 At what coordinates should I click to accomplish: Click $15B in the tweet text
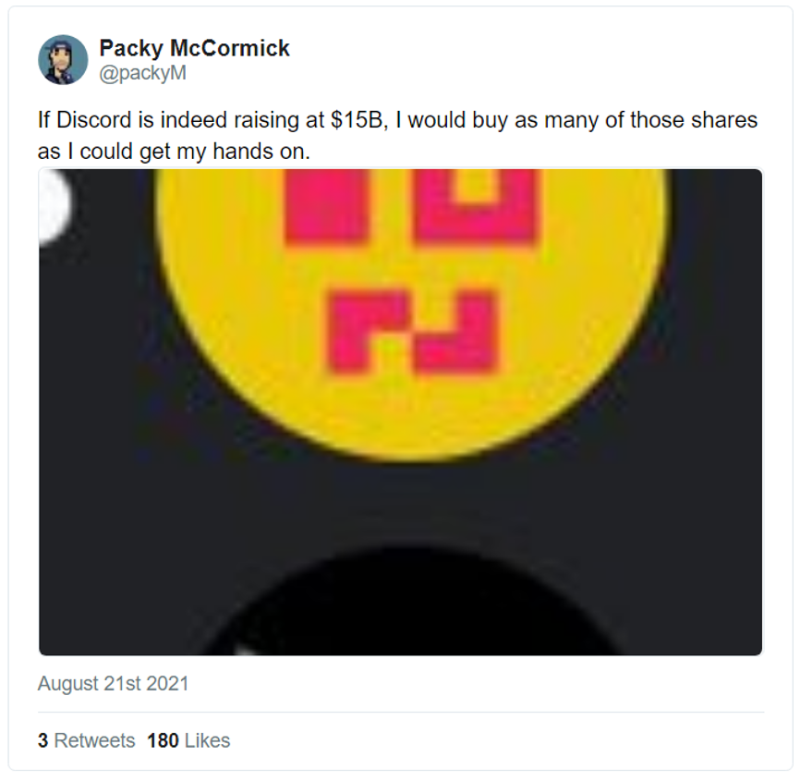click(x=357, y=120)
